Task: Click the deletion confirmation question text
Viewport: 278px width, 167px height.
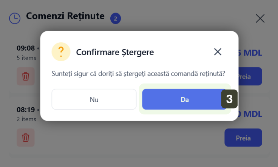Action: (x=138, y=73)
